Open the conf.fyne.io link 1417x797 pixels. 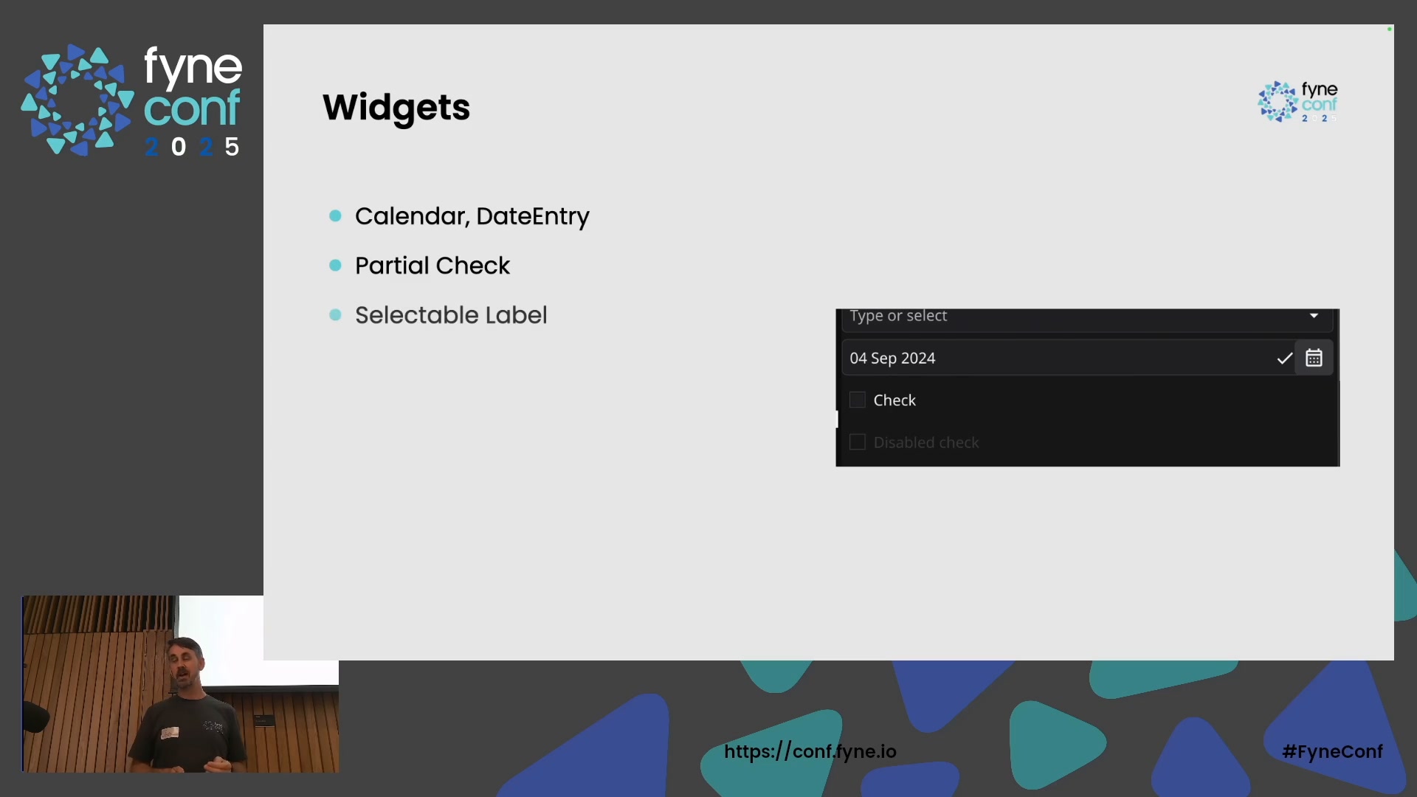click(810, 751)
